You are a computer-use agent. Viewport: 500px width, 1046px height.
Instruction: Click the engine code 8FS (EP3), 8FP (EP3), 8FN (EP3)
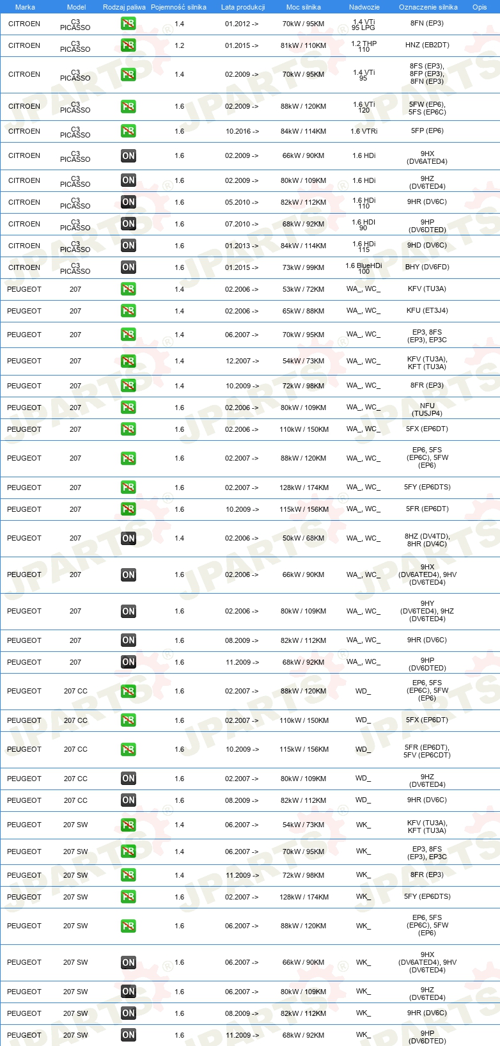(x=427, y=74)
